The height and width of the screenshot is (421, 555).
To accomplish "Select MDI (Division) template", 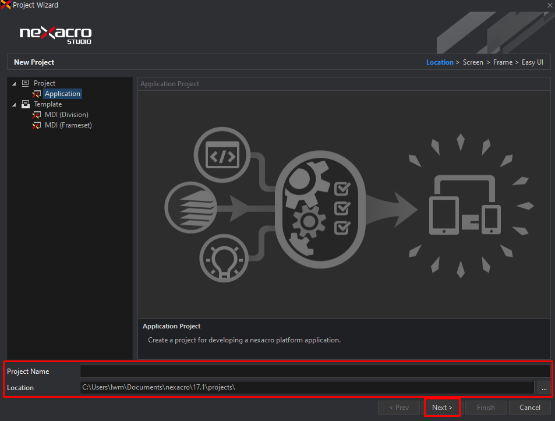I will pyautogui.click(x=66, y=115).
